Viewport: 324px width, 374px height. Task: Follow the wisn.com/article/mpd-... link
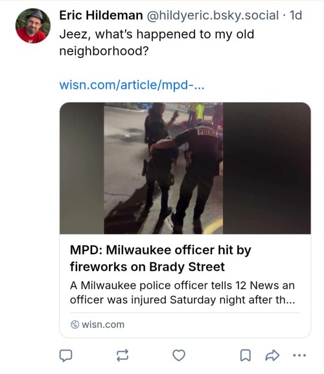[132, 85]
